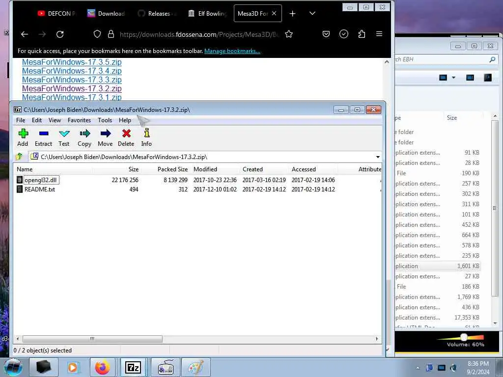Image resolution: width=503 pixels, height=377 pixels.
Task: Adjust the Volume 60% slider knob
Action: (x=464, y=337)
